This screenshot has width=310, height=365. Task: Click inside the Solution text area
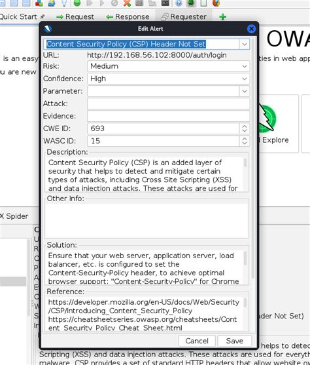click(x=144, y=268)
